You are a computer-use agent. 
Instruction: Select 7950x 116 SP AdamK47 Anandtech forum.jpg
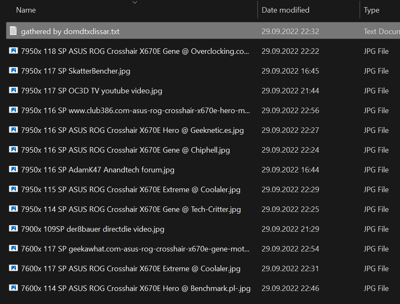[x=98, y=170]
